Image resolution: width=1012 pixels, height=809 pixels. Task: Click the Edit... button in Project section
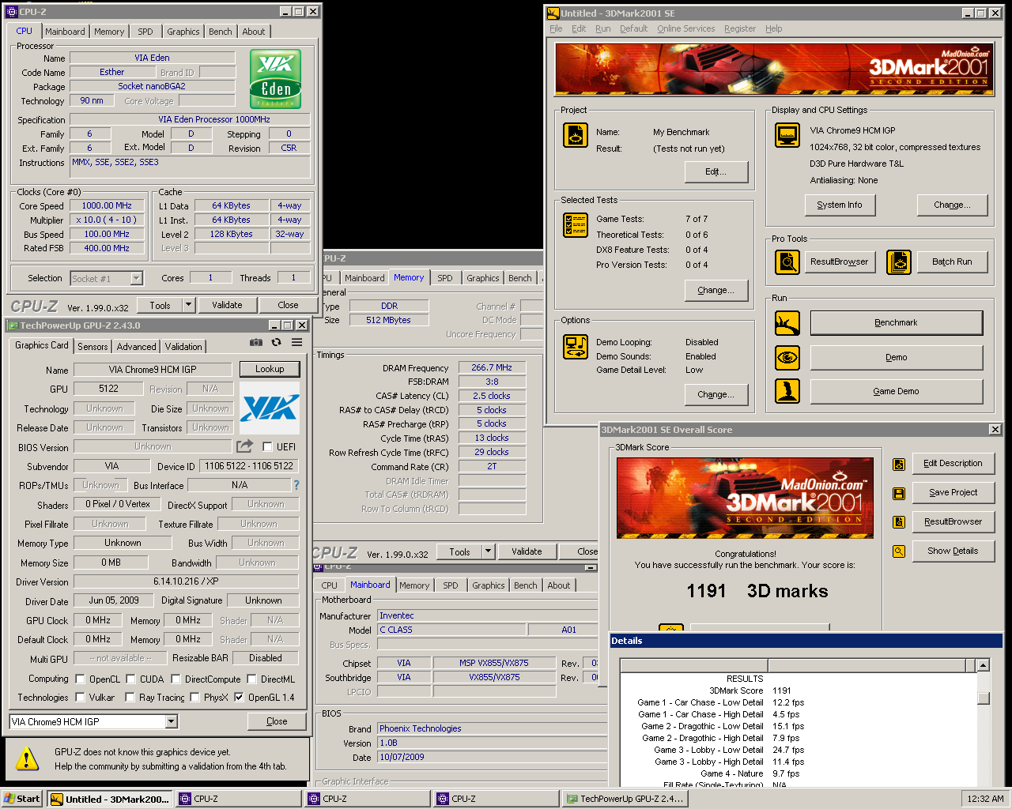click(x=716, y=172)
